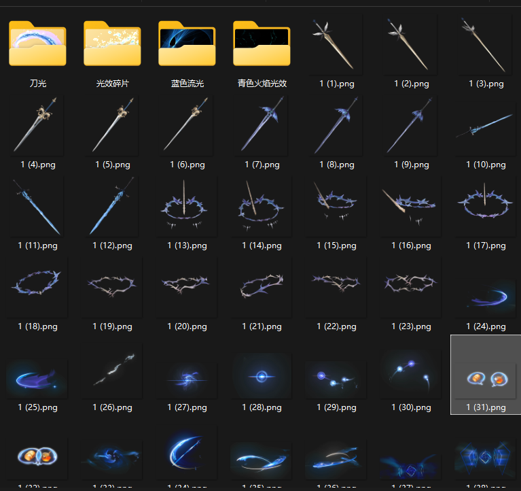Select the 1 (3).png sword image
This screenshot has height=491, width=521.
coord(486,44)
